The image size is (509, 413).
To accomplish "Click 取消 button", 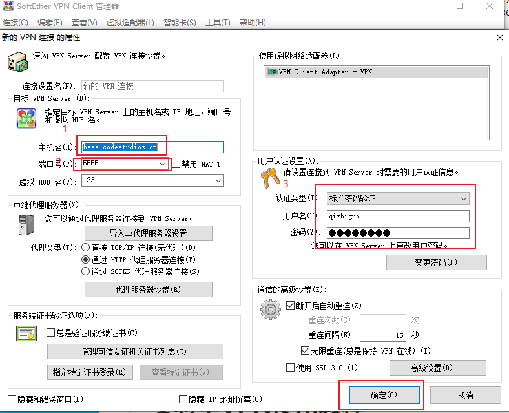I will coord(466,395).
